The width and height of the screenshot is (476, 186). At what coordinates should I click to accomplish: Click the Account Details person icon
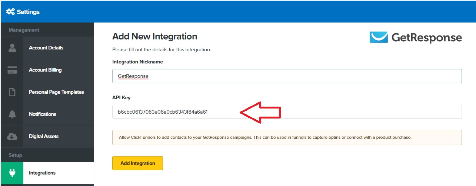click(x=12, y=48)
